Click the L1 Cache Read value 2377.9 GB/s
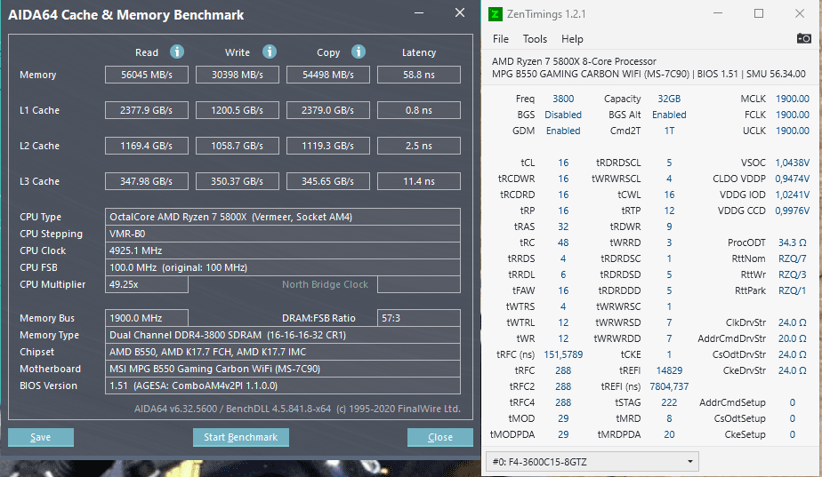 click(x=146, y=110)
